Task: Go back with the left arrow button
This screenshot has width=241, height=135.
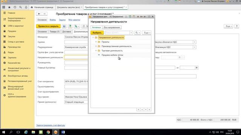Action: (x=39, y=14)
